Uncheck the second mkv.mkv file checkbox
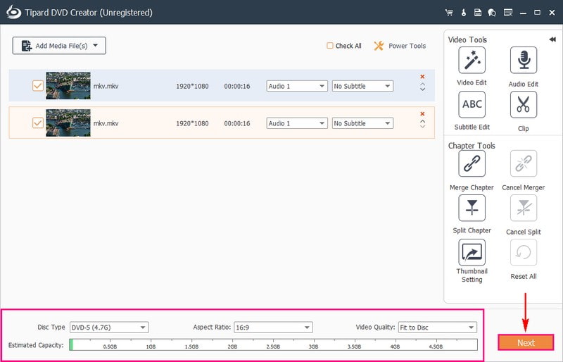Image resolution: width=563 pixels, height=362 pixels. 38,123
